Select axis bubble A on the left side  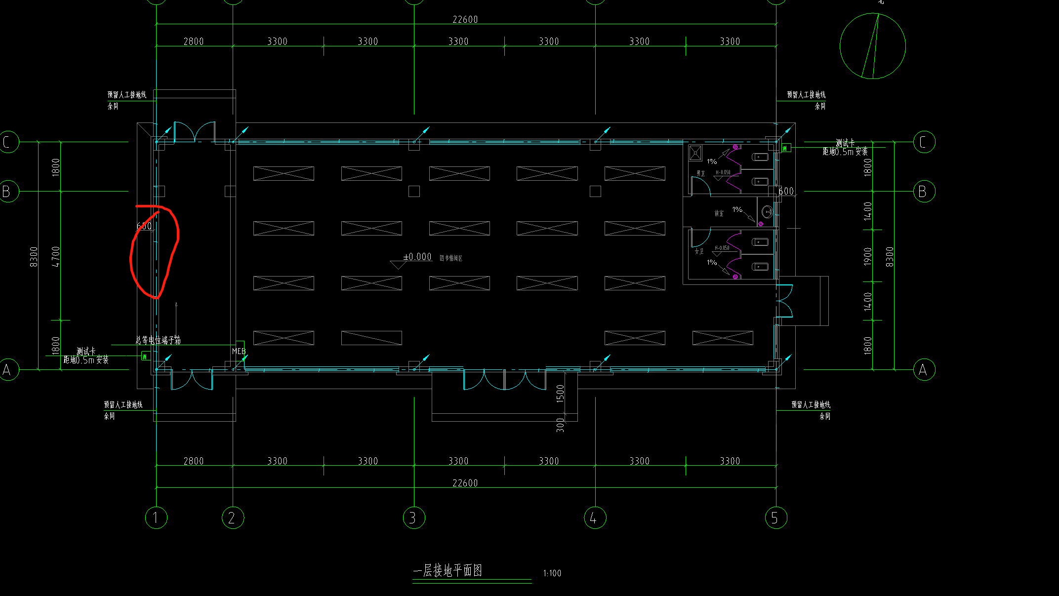[x=8, y=369]
